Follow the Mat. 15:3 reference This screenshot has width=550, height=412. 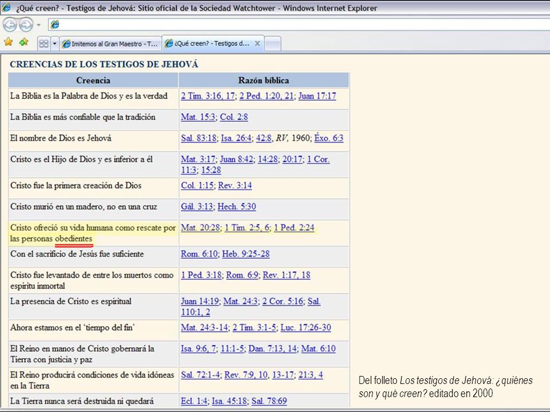coord(198,117)
